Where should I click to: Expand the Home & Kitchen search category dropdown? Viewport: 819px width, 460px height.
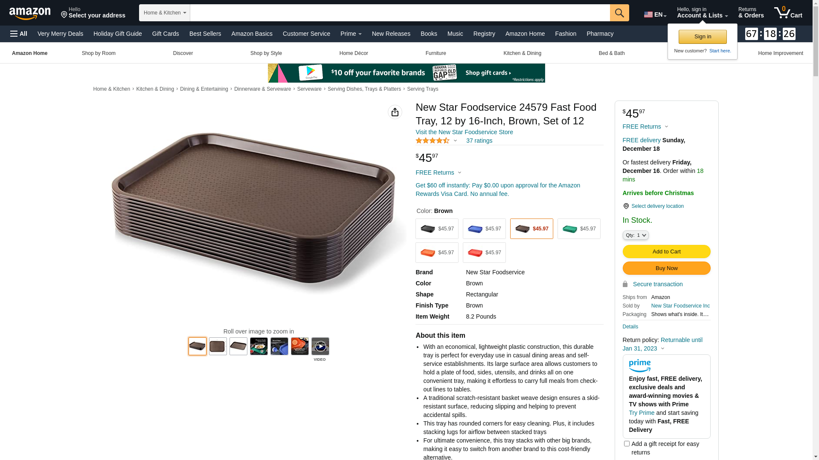click(x=165, y=13)
